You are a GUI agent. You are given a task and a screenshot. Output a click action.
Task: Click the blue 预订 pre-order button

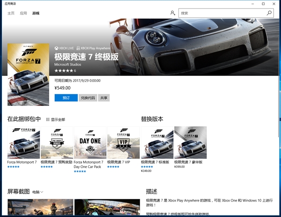(x=66, y=98)
